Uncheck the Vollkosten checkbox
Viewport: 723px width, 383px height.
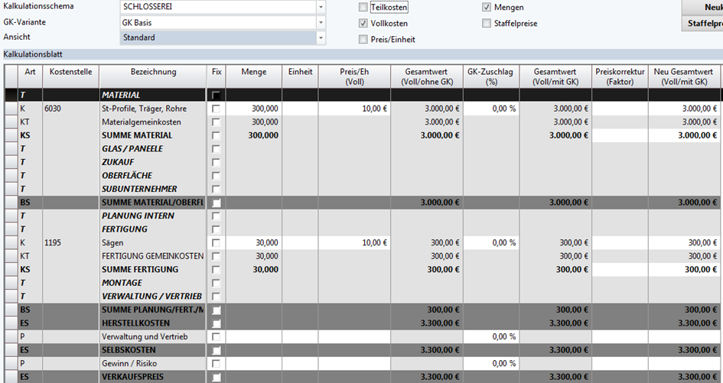tap(363, 24)
